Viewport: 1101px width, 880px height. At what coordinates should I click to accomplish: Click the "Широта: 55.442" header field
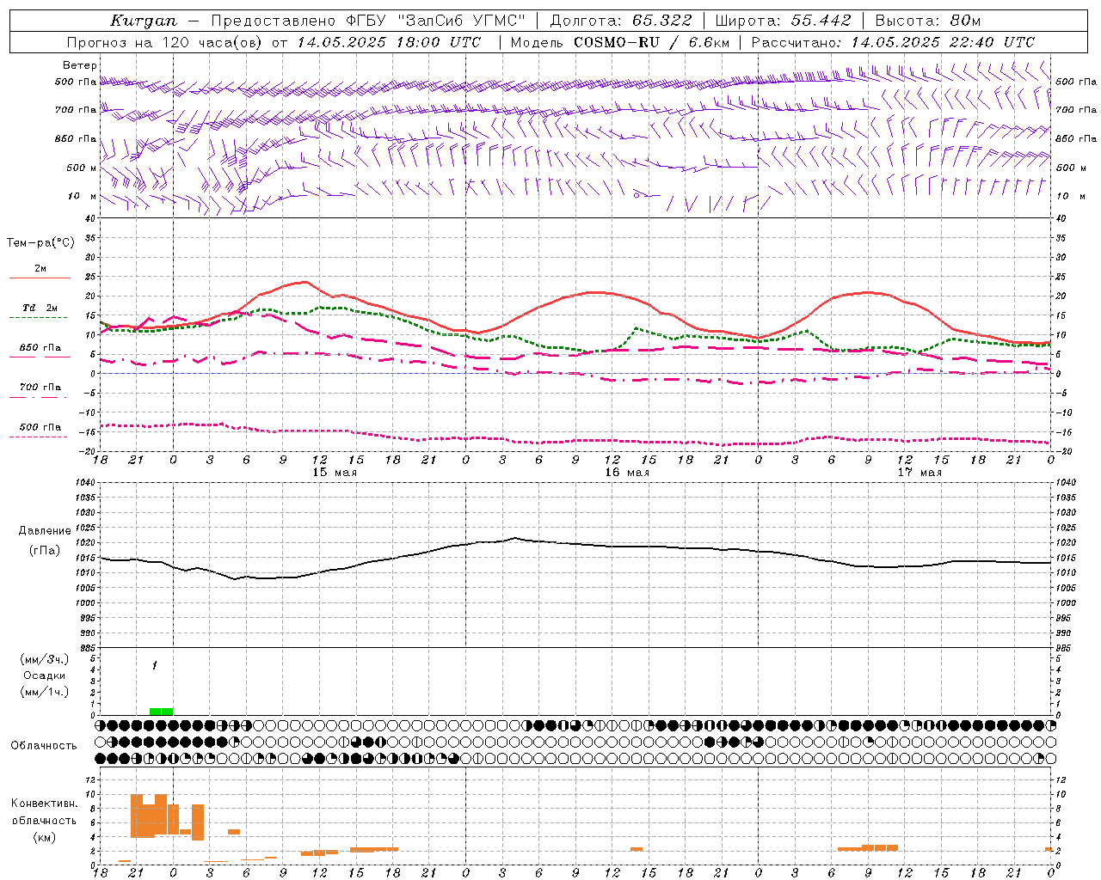783,21
